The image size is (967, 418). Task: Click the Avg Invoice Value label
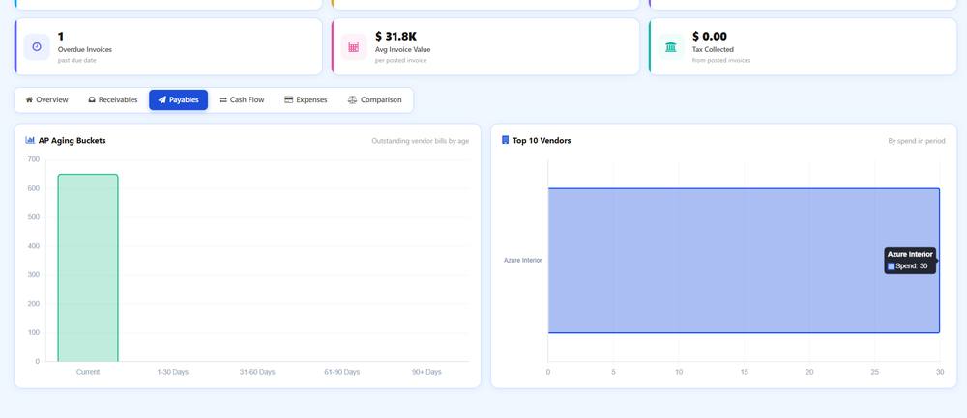pyautogui.click(x=402, y=49)
